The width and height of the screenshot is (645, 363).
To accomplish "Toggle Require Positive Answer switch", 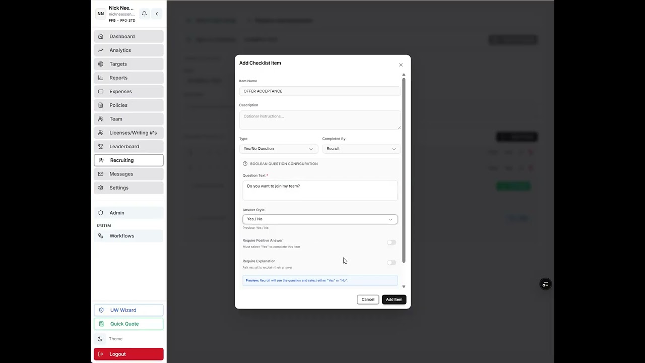I will (392, 243).
